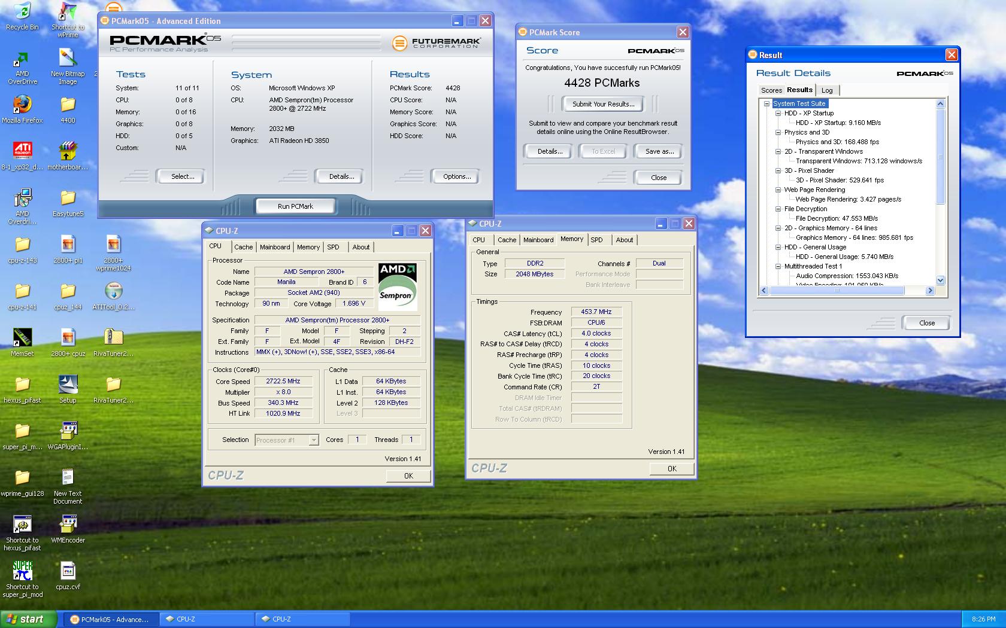Select the second CPU-Z taskbar button

[303, 619]
